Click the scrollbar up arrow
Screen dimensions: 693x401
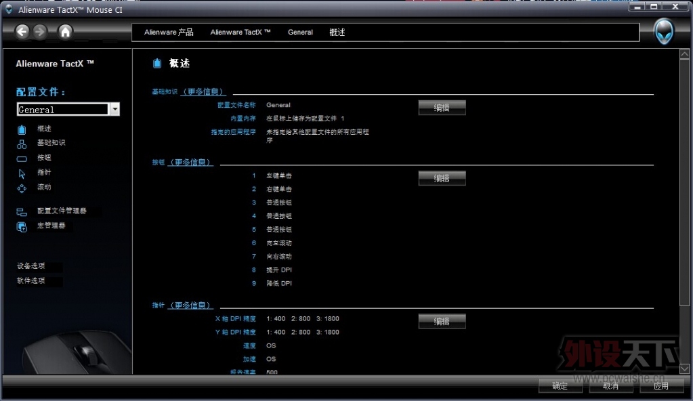[x=685, y=54]
